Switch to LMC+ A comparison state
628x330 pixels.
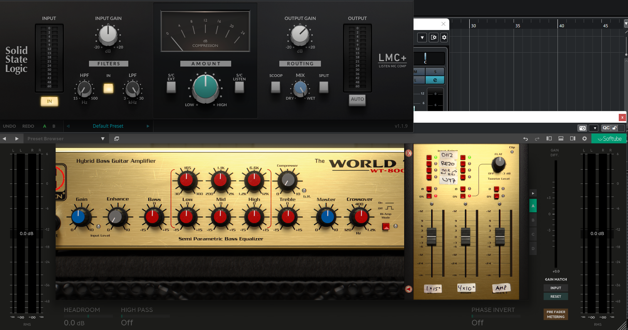tap(45, 126)
